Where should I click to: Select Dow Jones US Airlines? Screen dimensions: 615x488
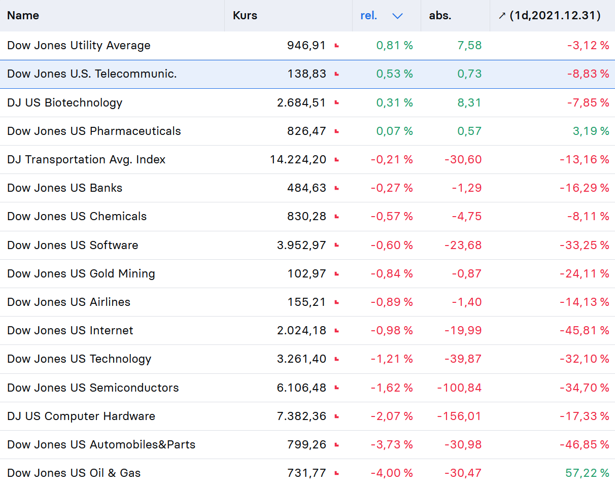(69, 302)
